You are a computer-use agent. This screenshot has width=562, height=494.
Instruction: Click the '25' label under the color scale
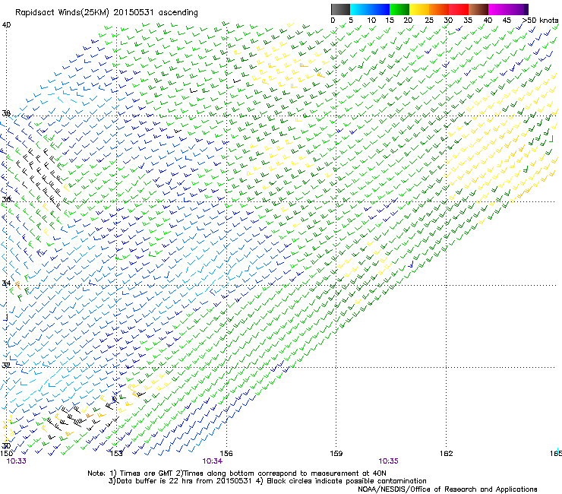429,21
